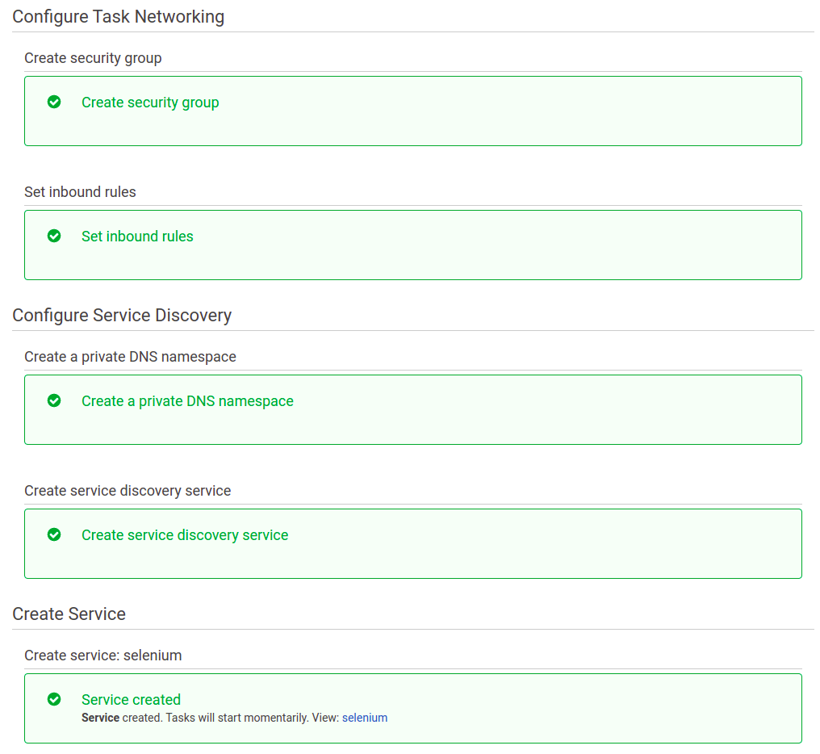Screen dimensions: 820x754
Task: Click the green check beside Service created
Action: tap(54, 699)
